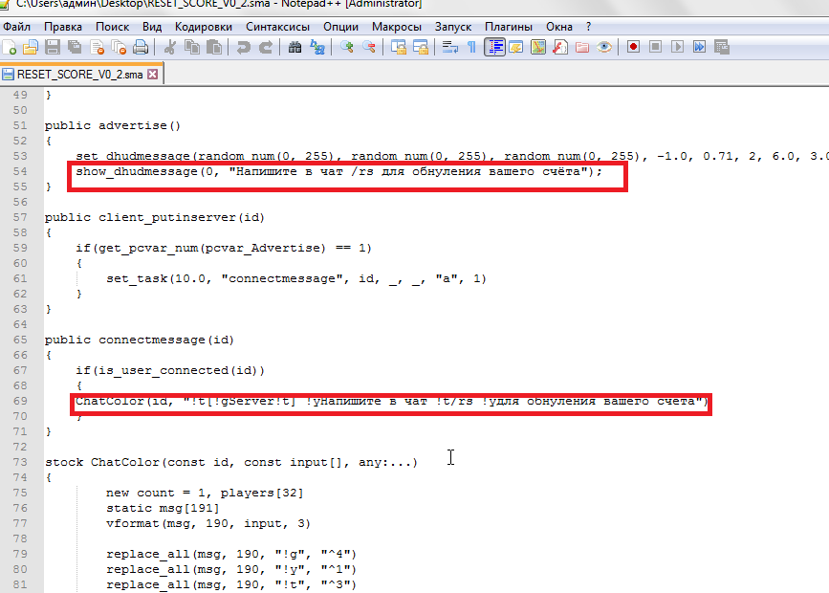Close current document via toolbar Close icon
This screenshot has height=593, width=829.
click(x=97, y=48)
